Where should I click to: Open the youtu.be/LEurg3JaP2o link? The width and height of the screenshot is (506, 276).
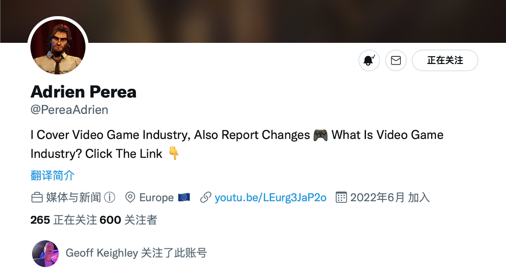270,197
